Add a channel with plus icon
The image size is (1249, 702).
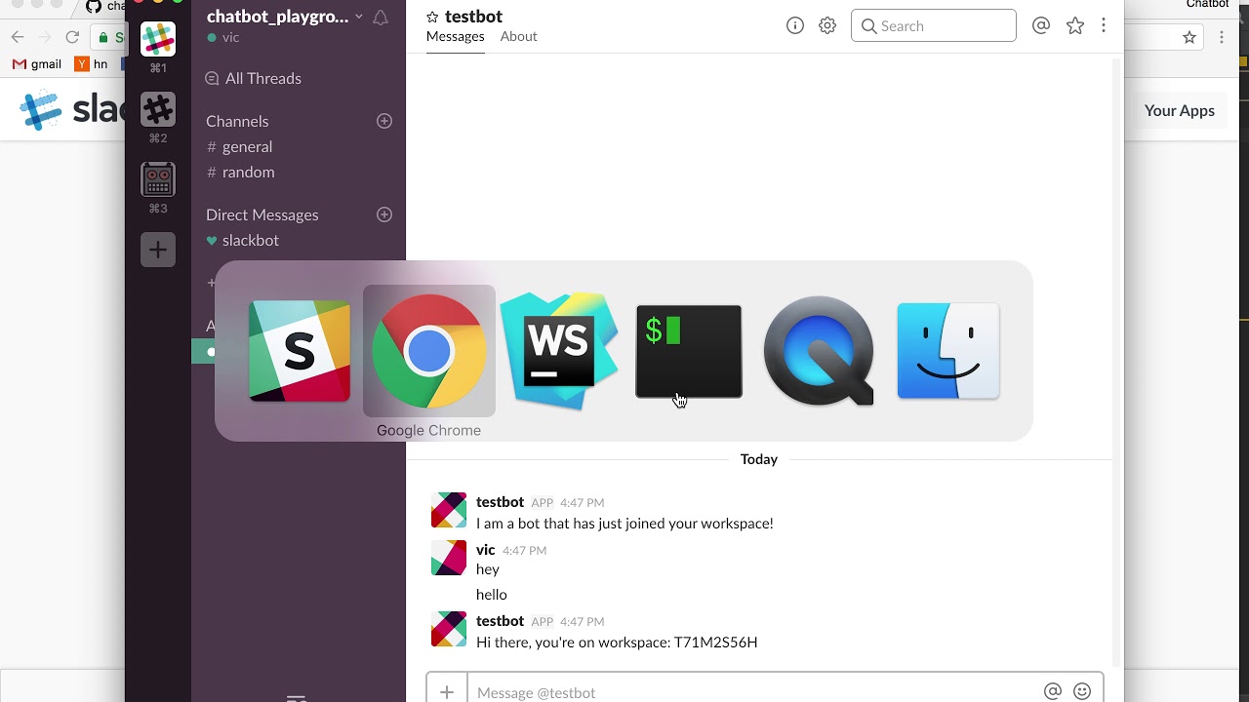(x=384, y=121)
